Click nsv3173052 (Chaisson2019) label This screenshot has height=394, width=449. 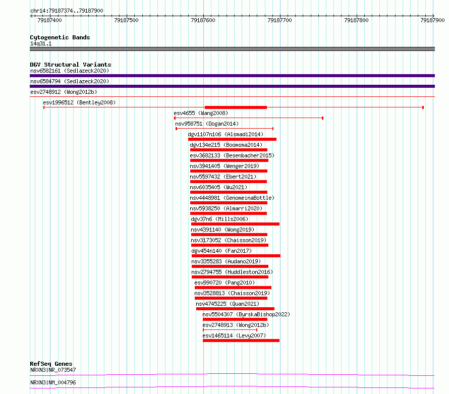click(x=229, y=240)
